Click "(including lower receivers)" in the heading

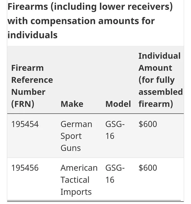(112, 7)
